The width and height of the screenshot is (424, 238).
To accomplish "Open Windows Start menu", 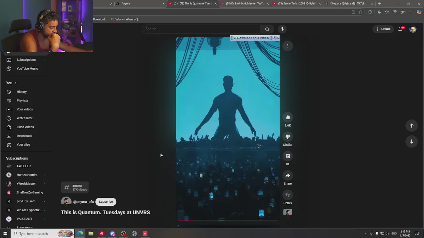I will [5, 234].
